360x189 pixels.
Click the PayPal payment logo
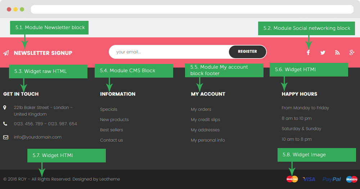point(332,179)
